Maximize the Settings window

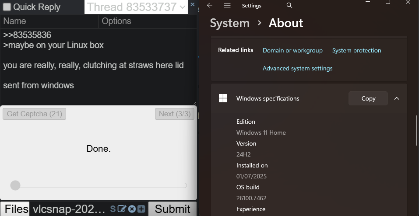pyautogui.click(x=388, y=2)
